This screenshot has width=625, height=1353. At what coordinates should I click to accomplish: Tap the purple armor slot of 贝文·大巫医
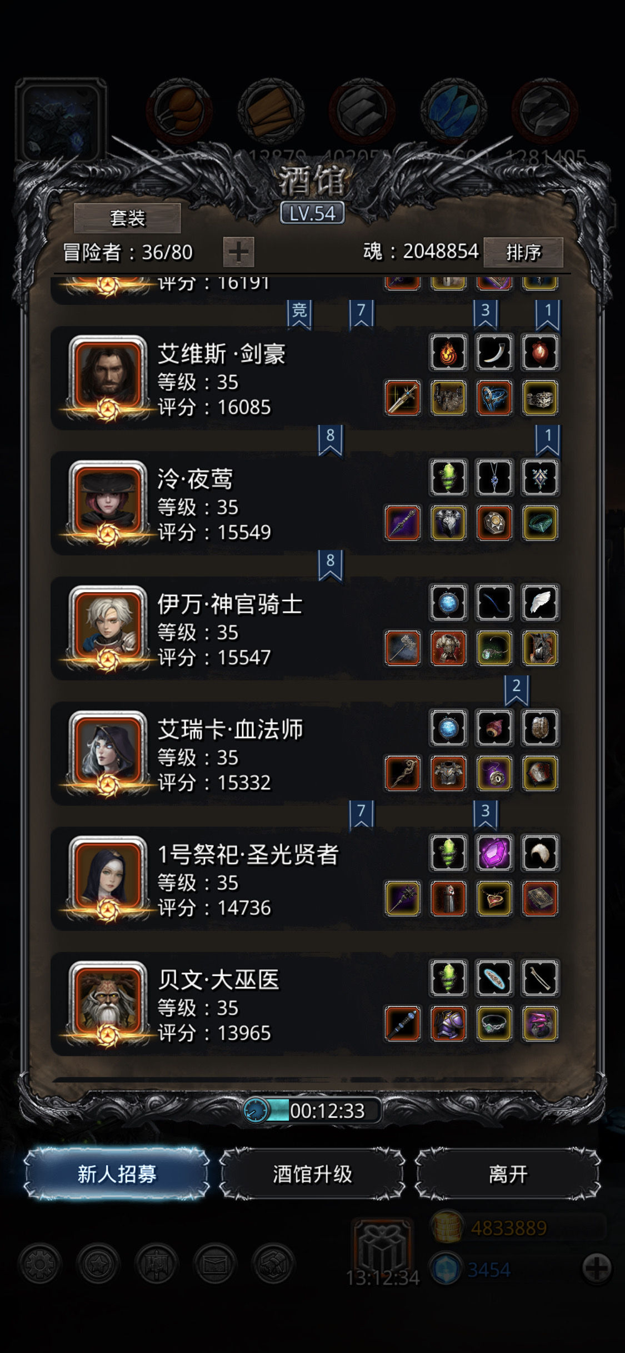tap(448, 1023)
